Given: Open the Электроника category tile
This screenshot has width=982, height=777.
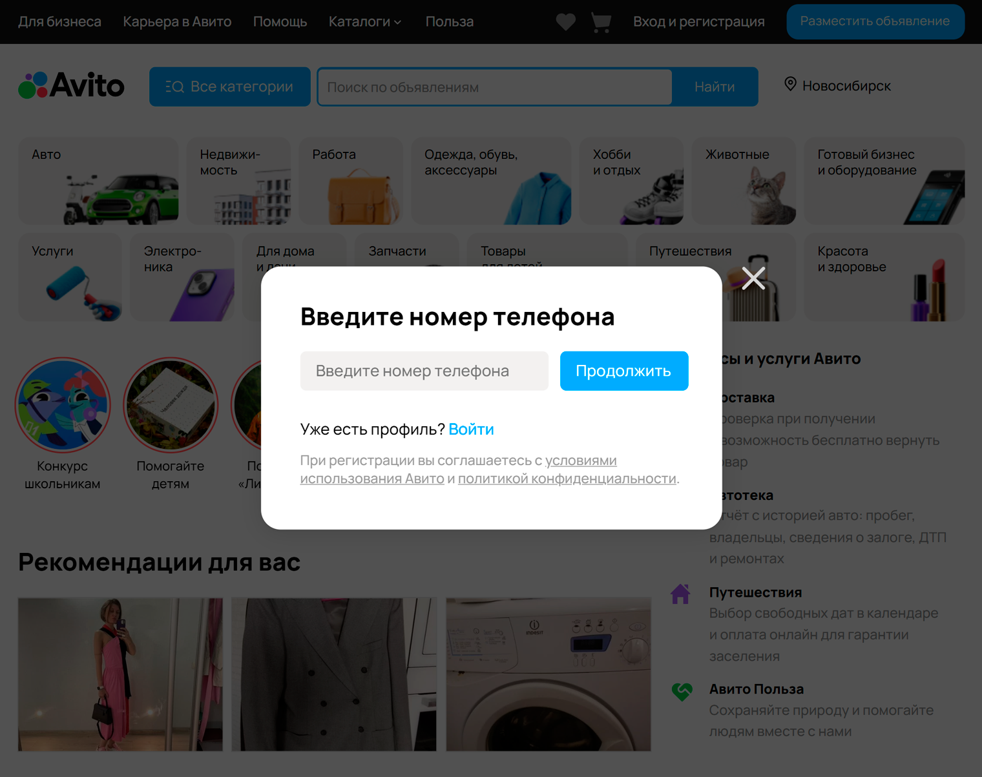Looking at the screenshot, I should pyautogui.click(x=182, y=277).
